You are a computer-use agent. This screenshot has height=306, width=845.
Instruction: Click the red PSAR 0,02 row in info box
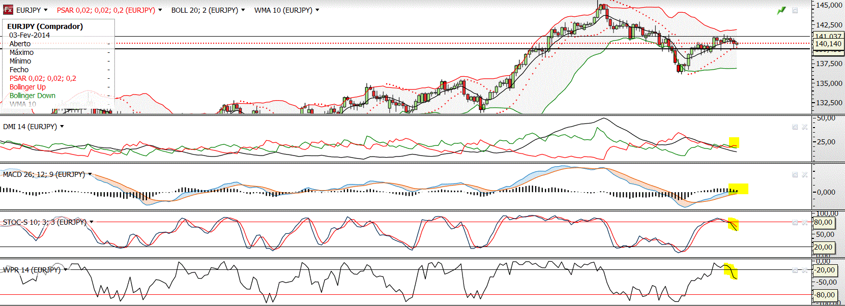point(59,78)
